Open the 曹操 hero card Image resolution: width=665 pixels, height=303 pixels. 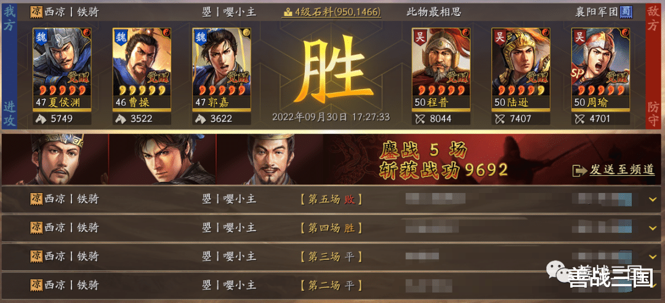pos(142,68)
